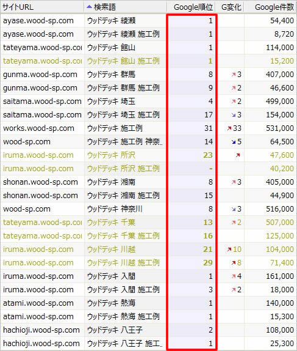Viewport: 297px width, 351px height.
Task: Select the hachioji.wood-sp.com cell in the 25,300 row
Action: [x=42, y=343]
